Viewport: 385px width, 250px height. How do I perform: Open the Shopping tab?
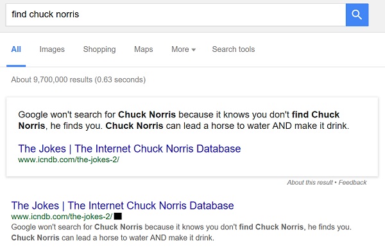click(99, 49)
